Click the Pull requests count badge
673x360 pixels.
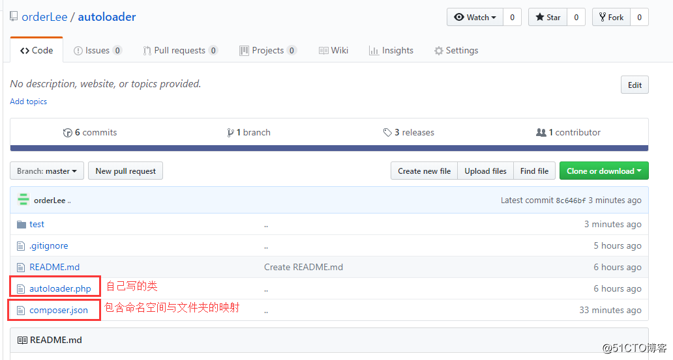click(213, 51)
